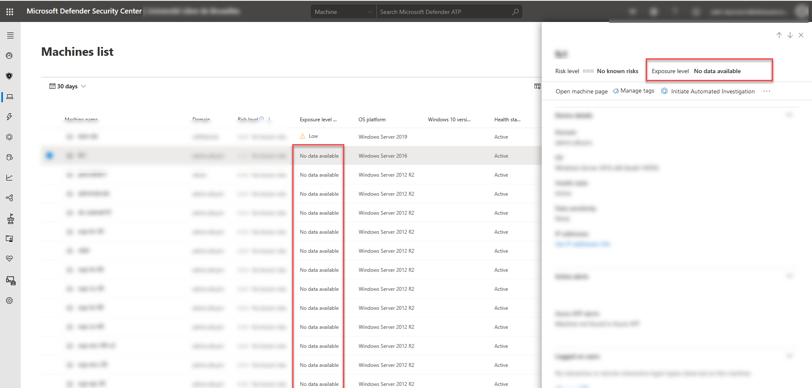Open the Configuration management devices icon
The width and height of the screenshot is (812, 388).
(x=11, y=281)
